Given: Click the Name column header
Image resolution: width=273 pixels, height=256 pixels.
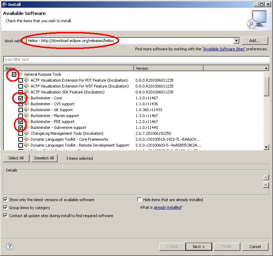Looking at the screenshot, I should (x=69, y=68).
